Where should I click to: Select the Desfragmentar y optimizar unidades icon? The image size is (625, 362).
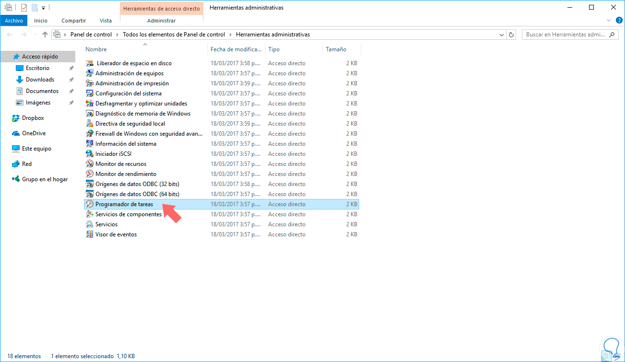pos(90,104)
